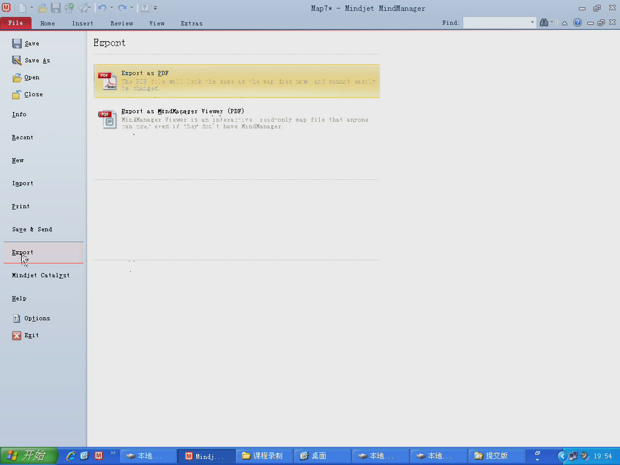Switch to the 提交版 taskbar window
This screenshot has height=465, width=620.
point(496,456)
